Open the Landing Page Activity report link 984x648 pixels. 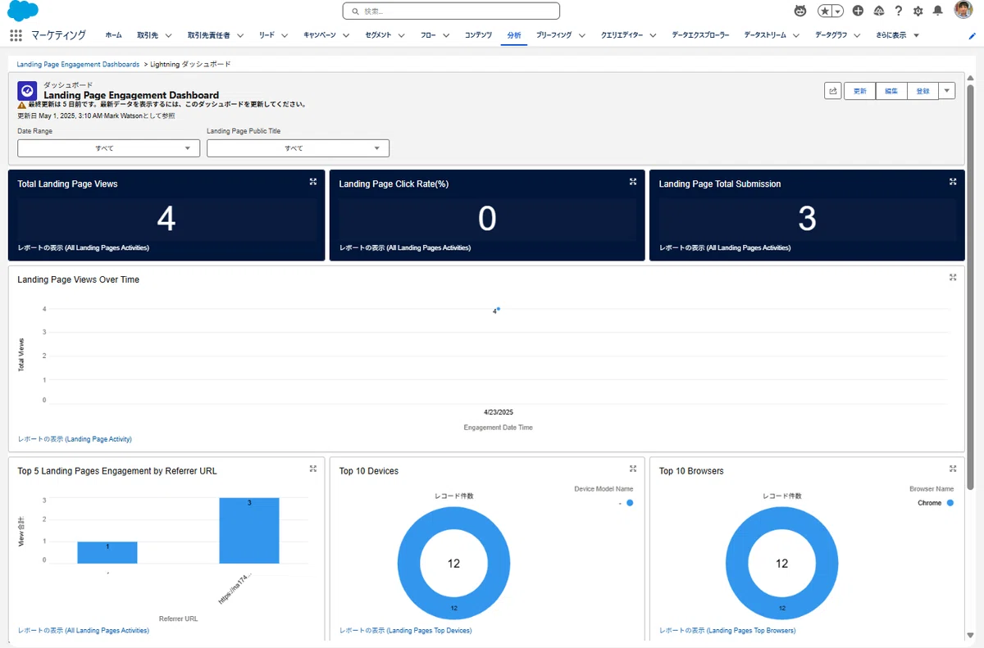(75, 439)
